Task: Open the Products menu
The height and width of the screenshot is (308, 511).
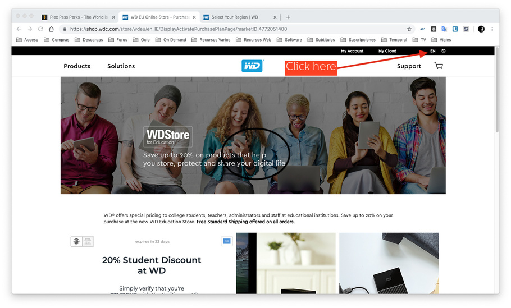Action: [x=77, y=66]
